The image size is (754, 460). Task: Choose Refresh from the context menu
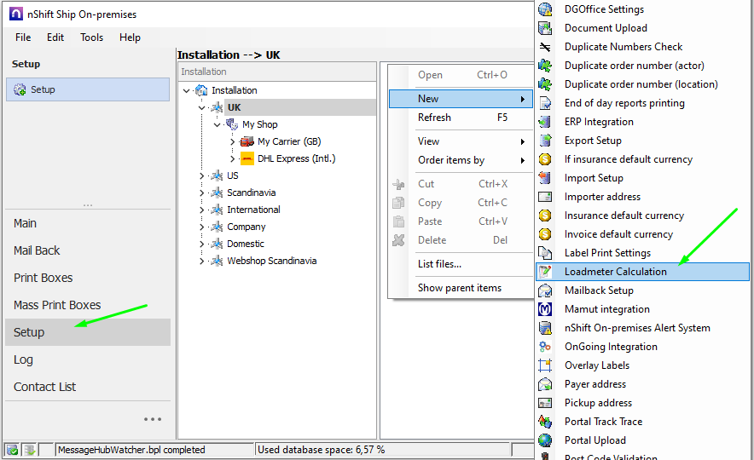click(x=434, y=118)
